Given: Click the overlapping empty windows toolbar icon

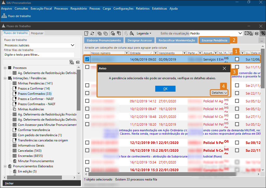Looking at the screenshot, I should (x=106, y=33).
